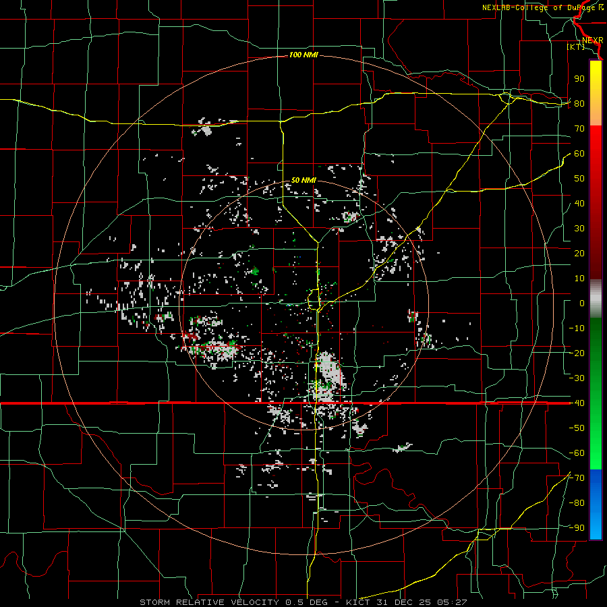Image resolution: width=607 pixels, height=607 pixels.
Task: Select the 50 value on the velocity scale
Action: pyautogui.click(x=579, y=179)
